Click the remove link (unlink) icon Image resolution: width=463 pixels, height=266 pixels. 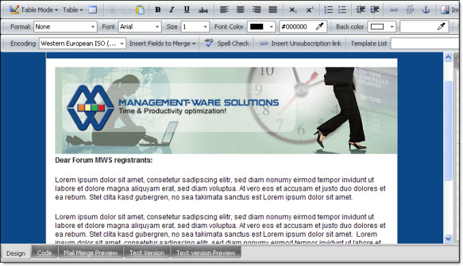tap(410, 10)
